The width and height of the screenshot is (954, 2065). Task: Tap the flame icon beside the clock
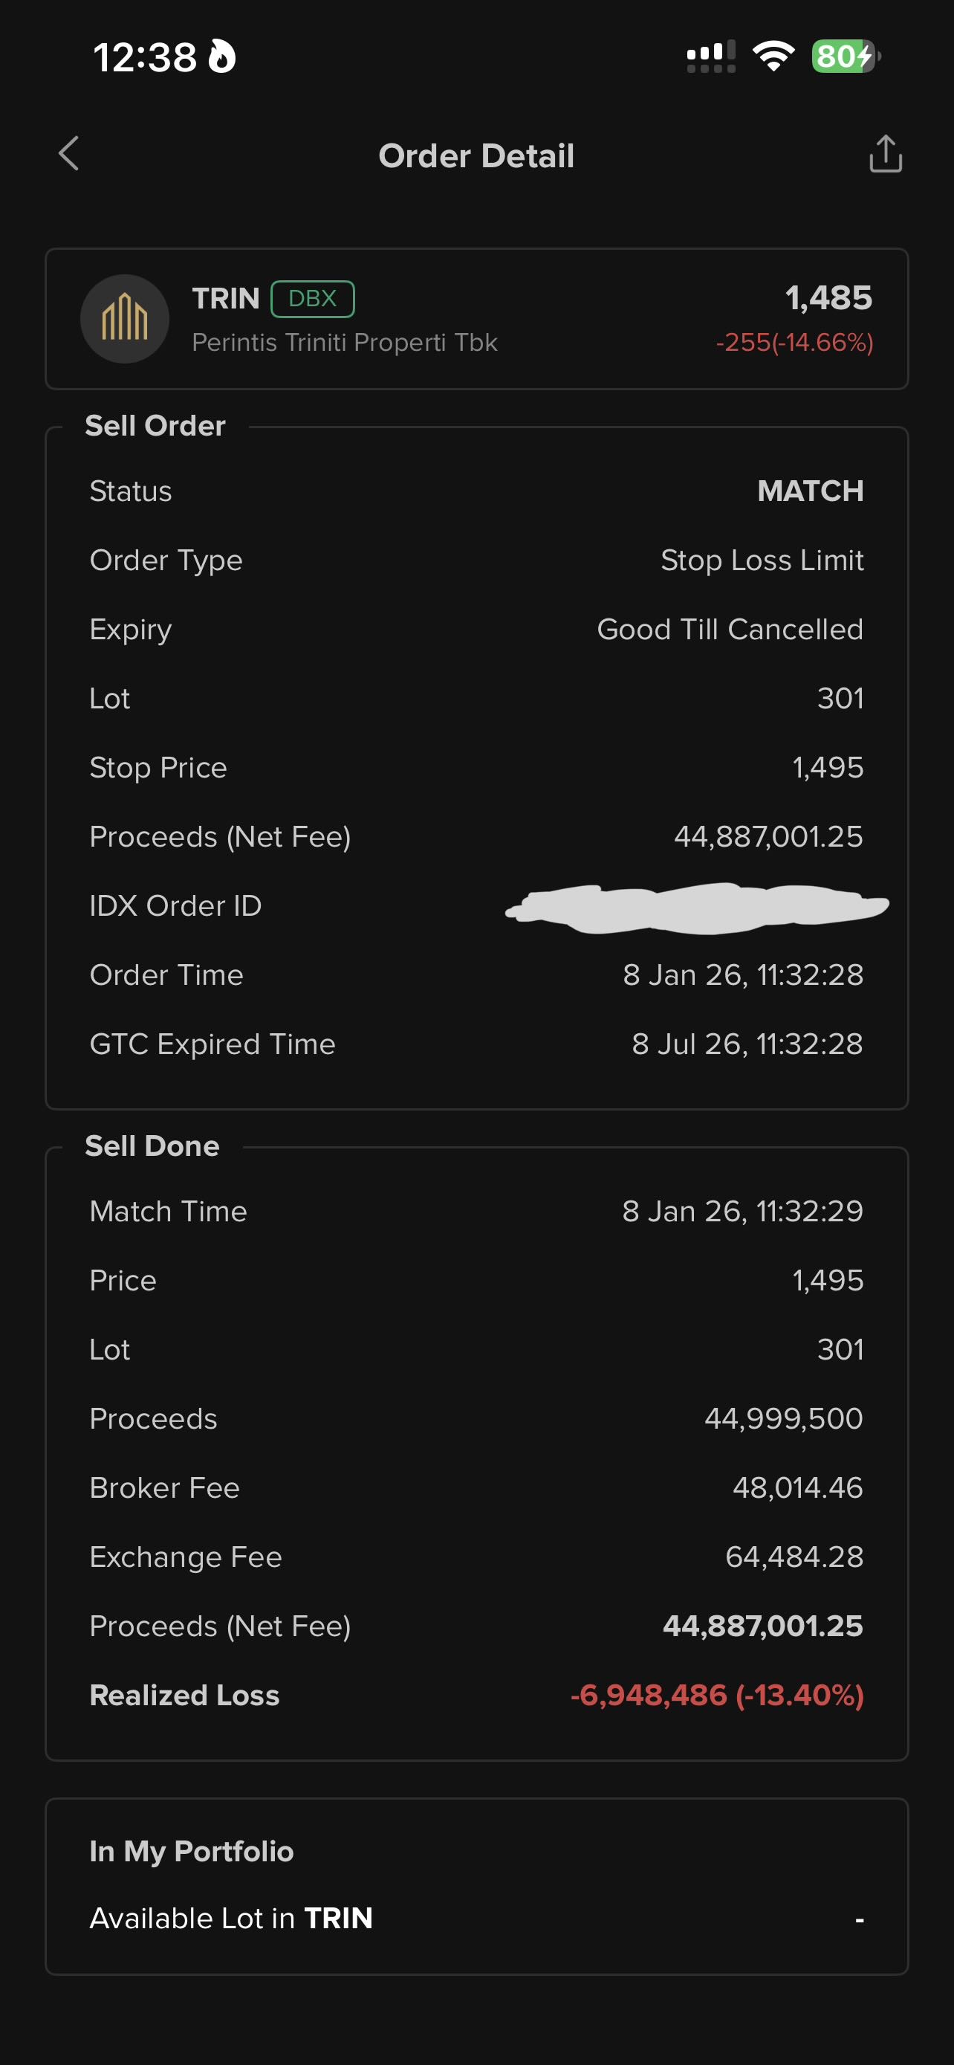pos(222,57)
